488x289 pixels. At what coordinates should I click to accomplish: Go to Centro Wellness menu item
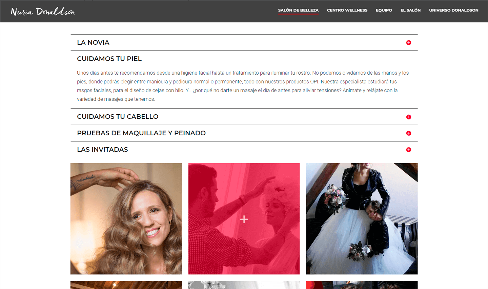347,10
